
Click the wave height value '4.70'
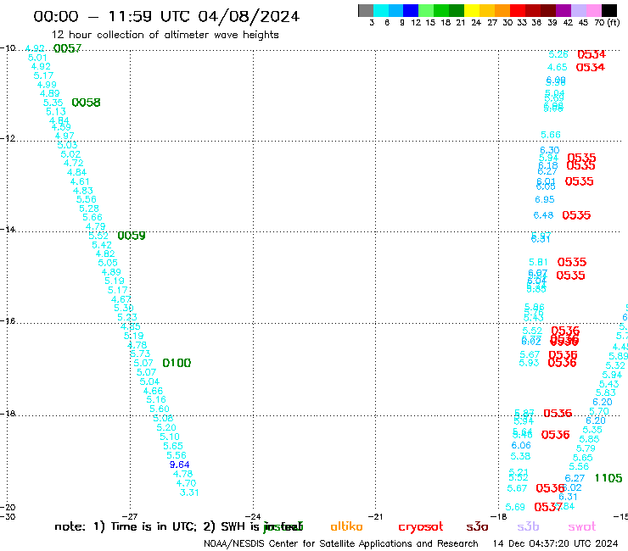186,483
